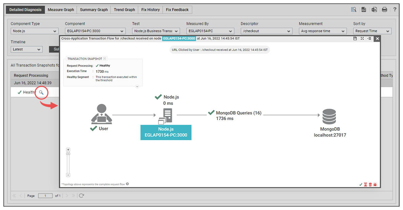Screen dimensions: 403x210
Task: Export the diagnosis to Excel
Action: click(374, 10)
